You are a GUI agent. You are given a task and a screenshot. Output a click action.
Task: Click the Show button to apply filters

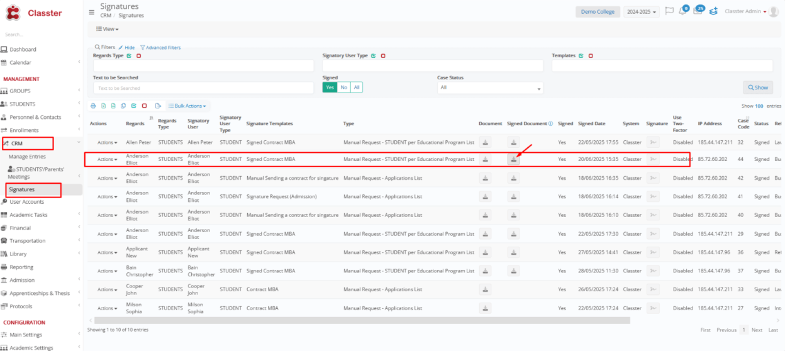[x=757, y=87]
